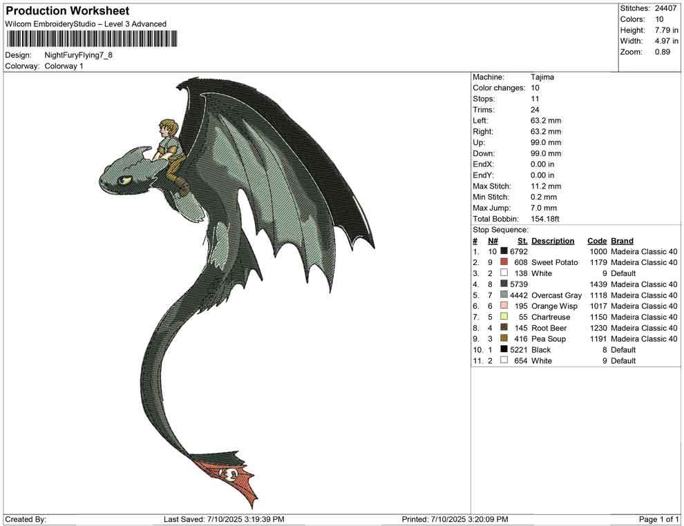684x526 pixels.
Task: Click thread code 1179
Action: click(598, 262)
